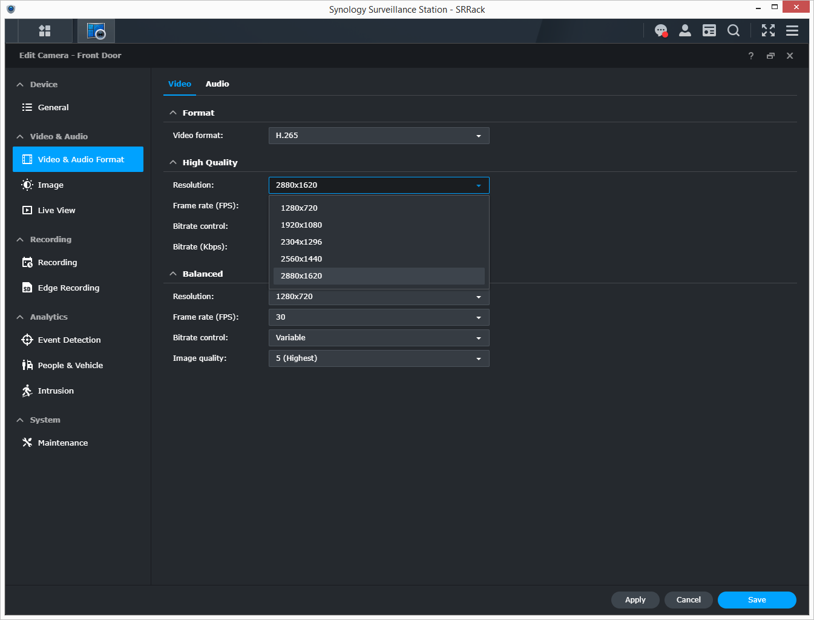814x620 pixels.
Task: Minimize the Surveillance Station window
Action: pyautogui.click(x=759, y=7)
